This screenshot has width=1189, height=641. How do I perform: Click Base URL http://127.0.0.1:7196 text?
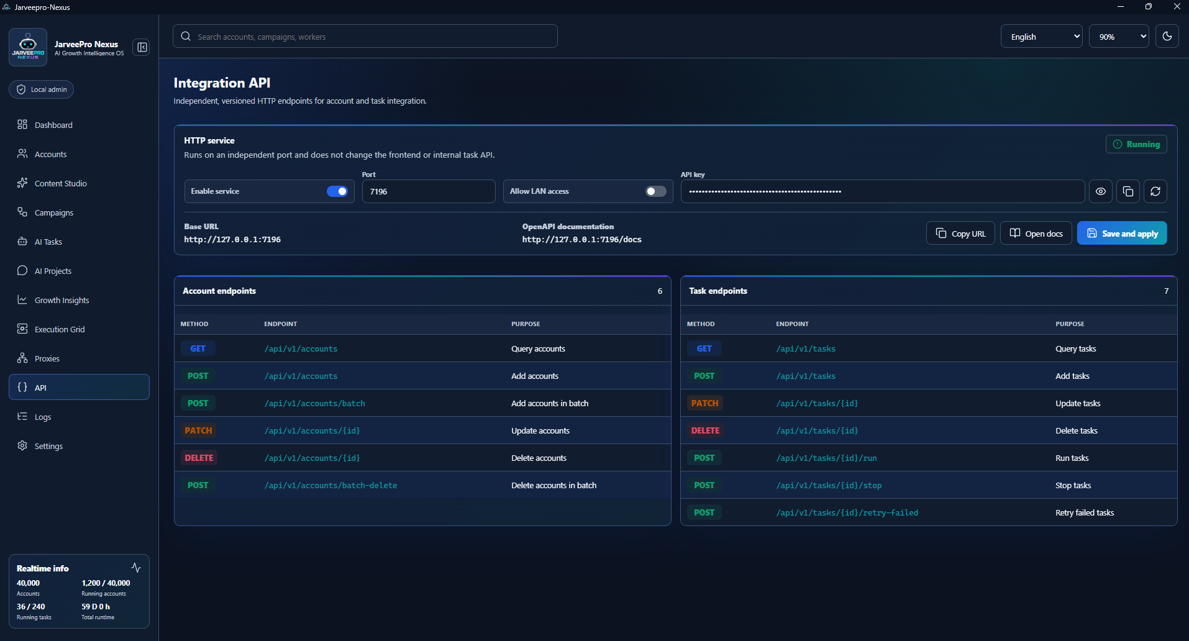coord(232,239)
